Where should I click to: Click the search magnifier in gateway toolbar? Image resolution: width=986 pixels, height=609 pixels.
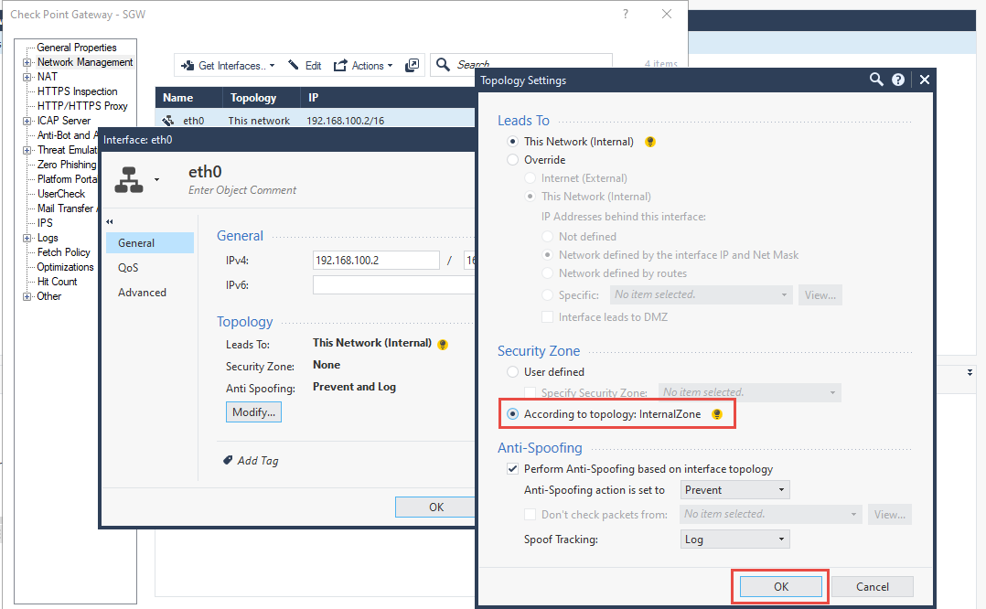(443, 65)
